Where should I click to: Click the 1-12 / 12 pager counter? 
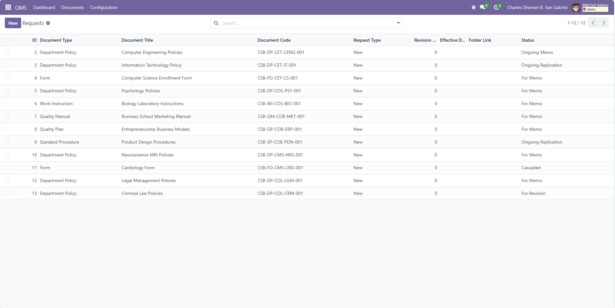pos(576,23)
